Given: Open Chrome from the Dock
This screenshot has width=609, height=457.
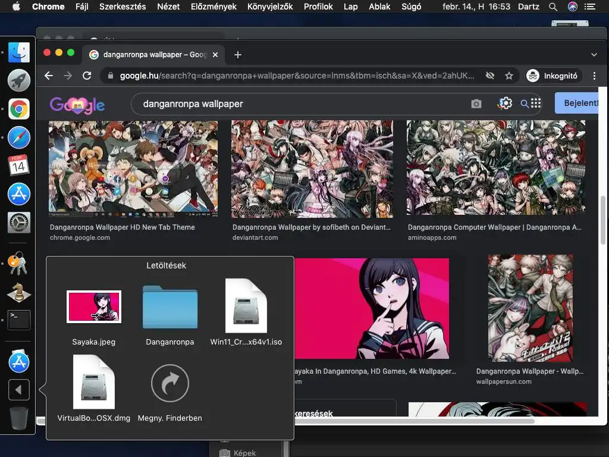Looking at the screenshot, I should point(18,109).
